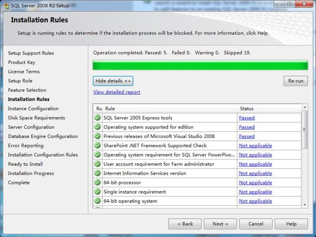Select Database Engine Configuration step in sidebar
Viewport: 316px width, 237px height.
(x=43, y=136)
